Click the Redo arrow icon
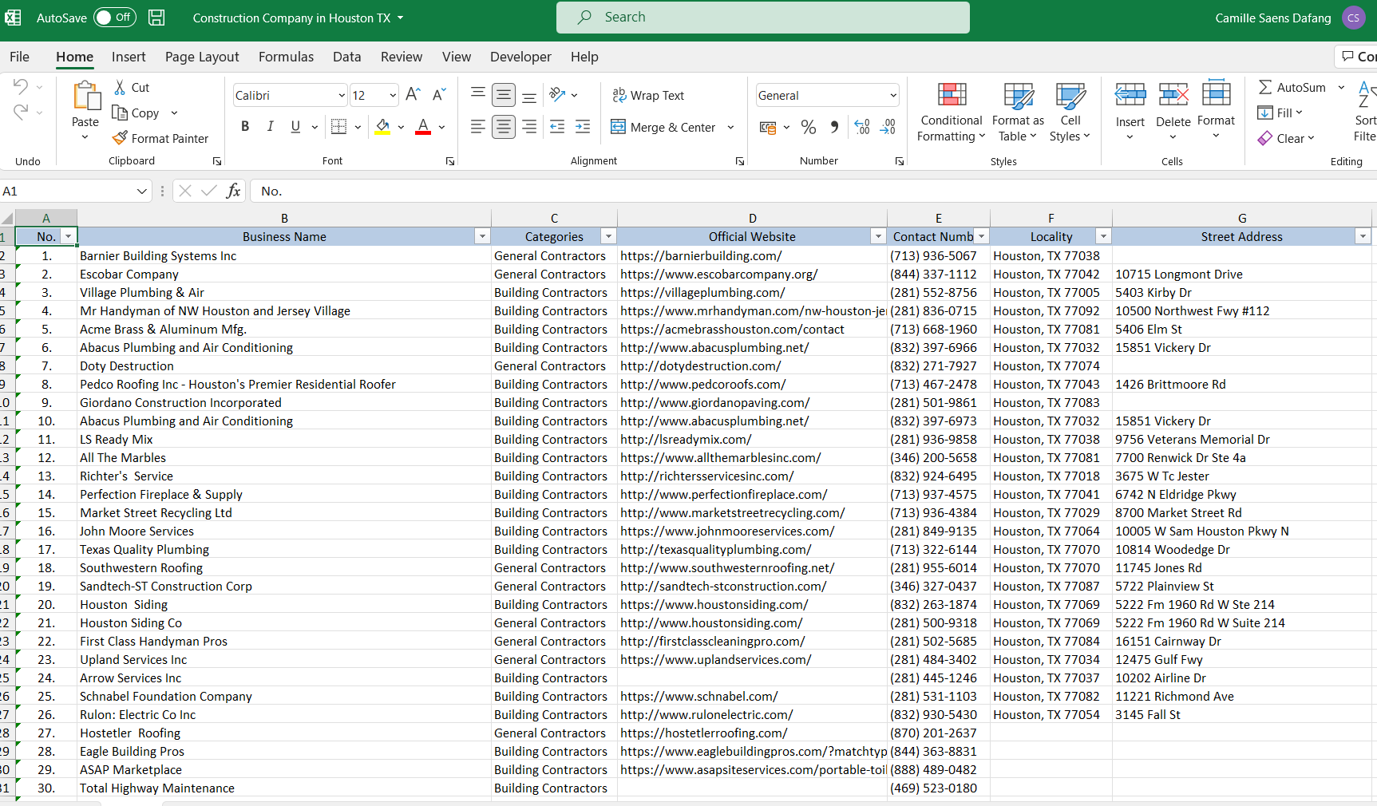Image resolution: width=1377 pixels, height=806 pixels. (x=21, y=112)
